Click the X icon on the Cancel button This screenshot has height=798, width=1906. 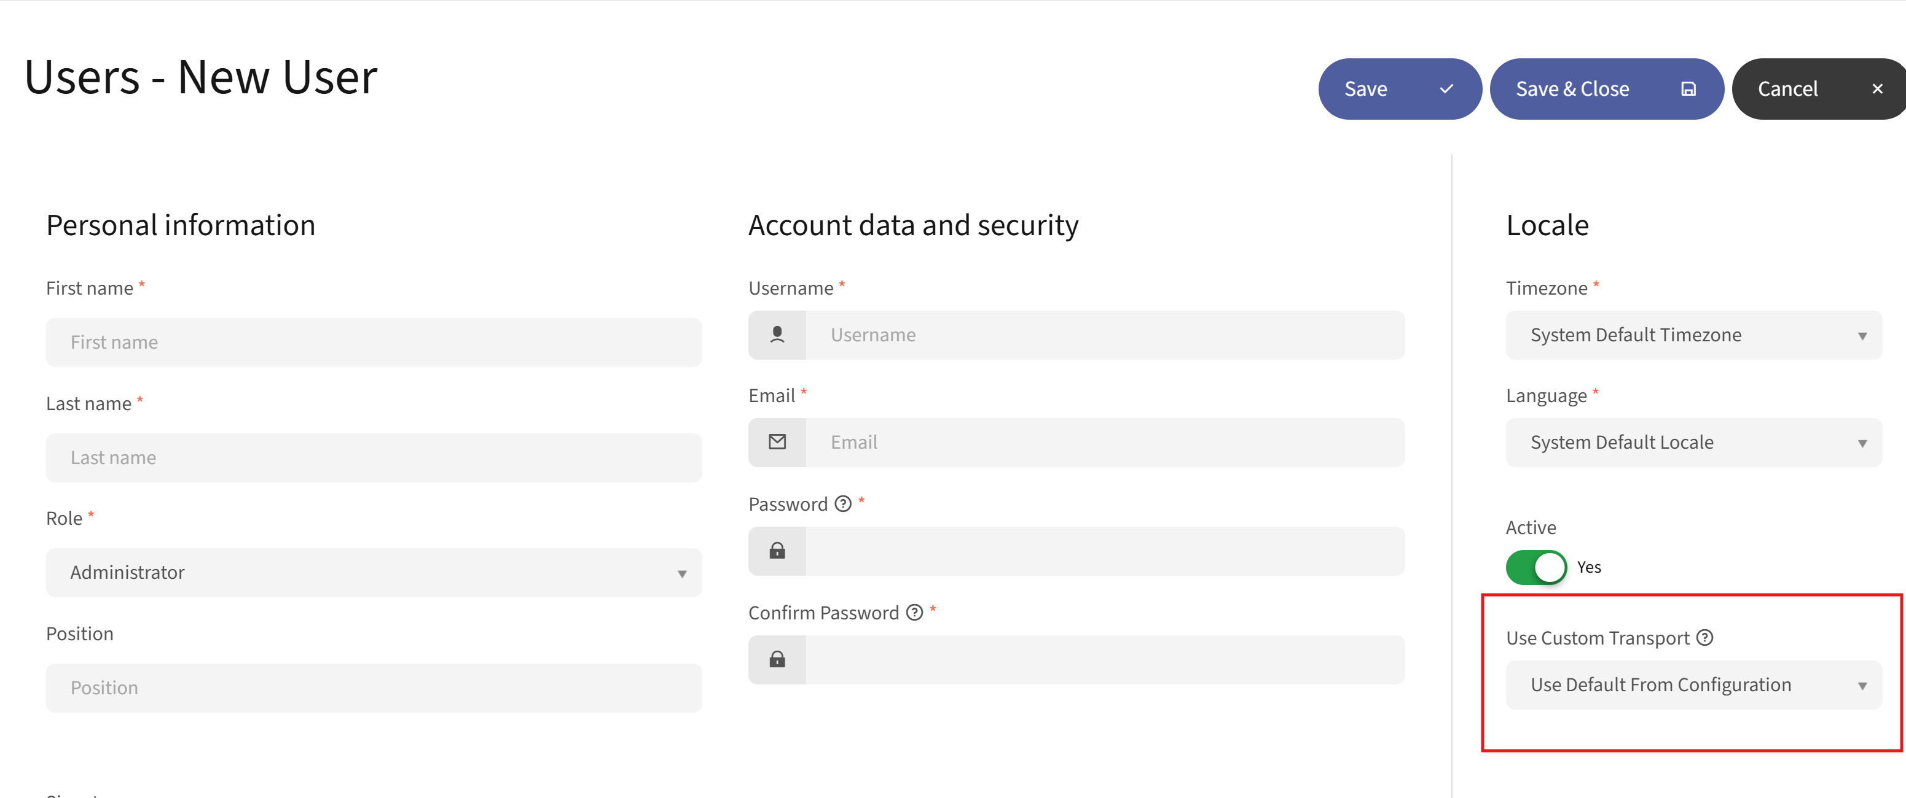click(1877, 88)
